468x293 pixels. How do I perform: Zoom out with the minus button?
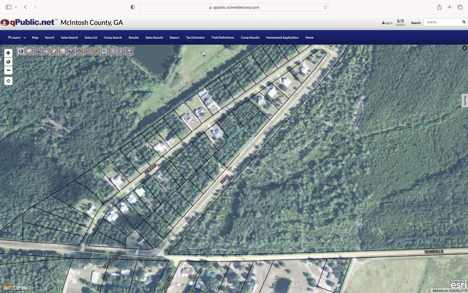click(8, 70)
